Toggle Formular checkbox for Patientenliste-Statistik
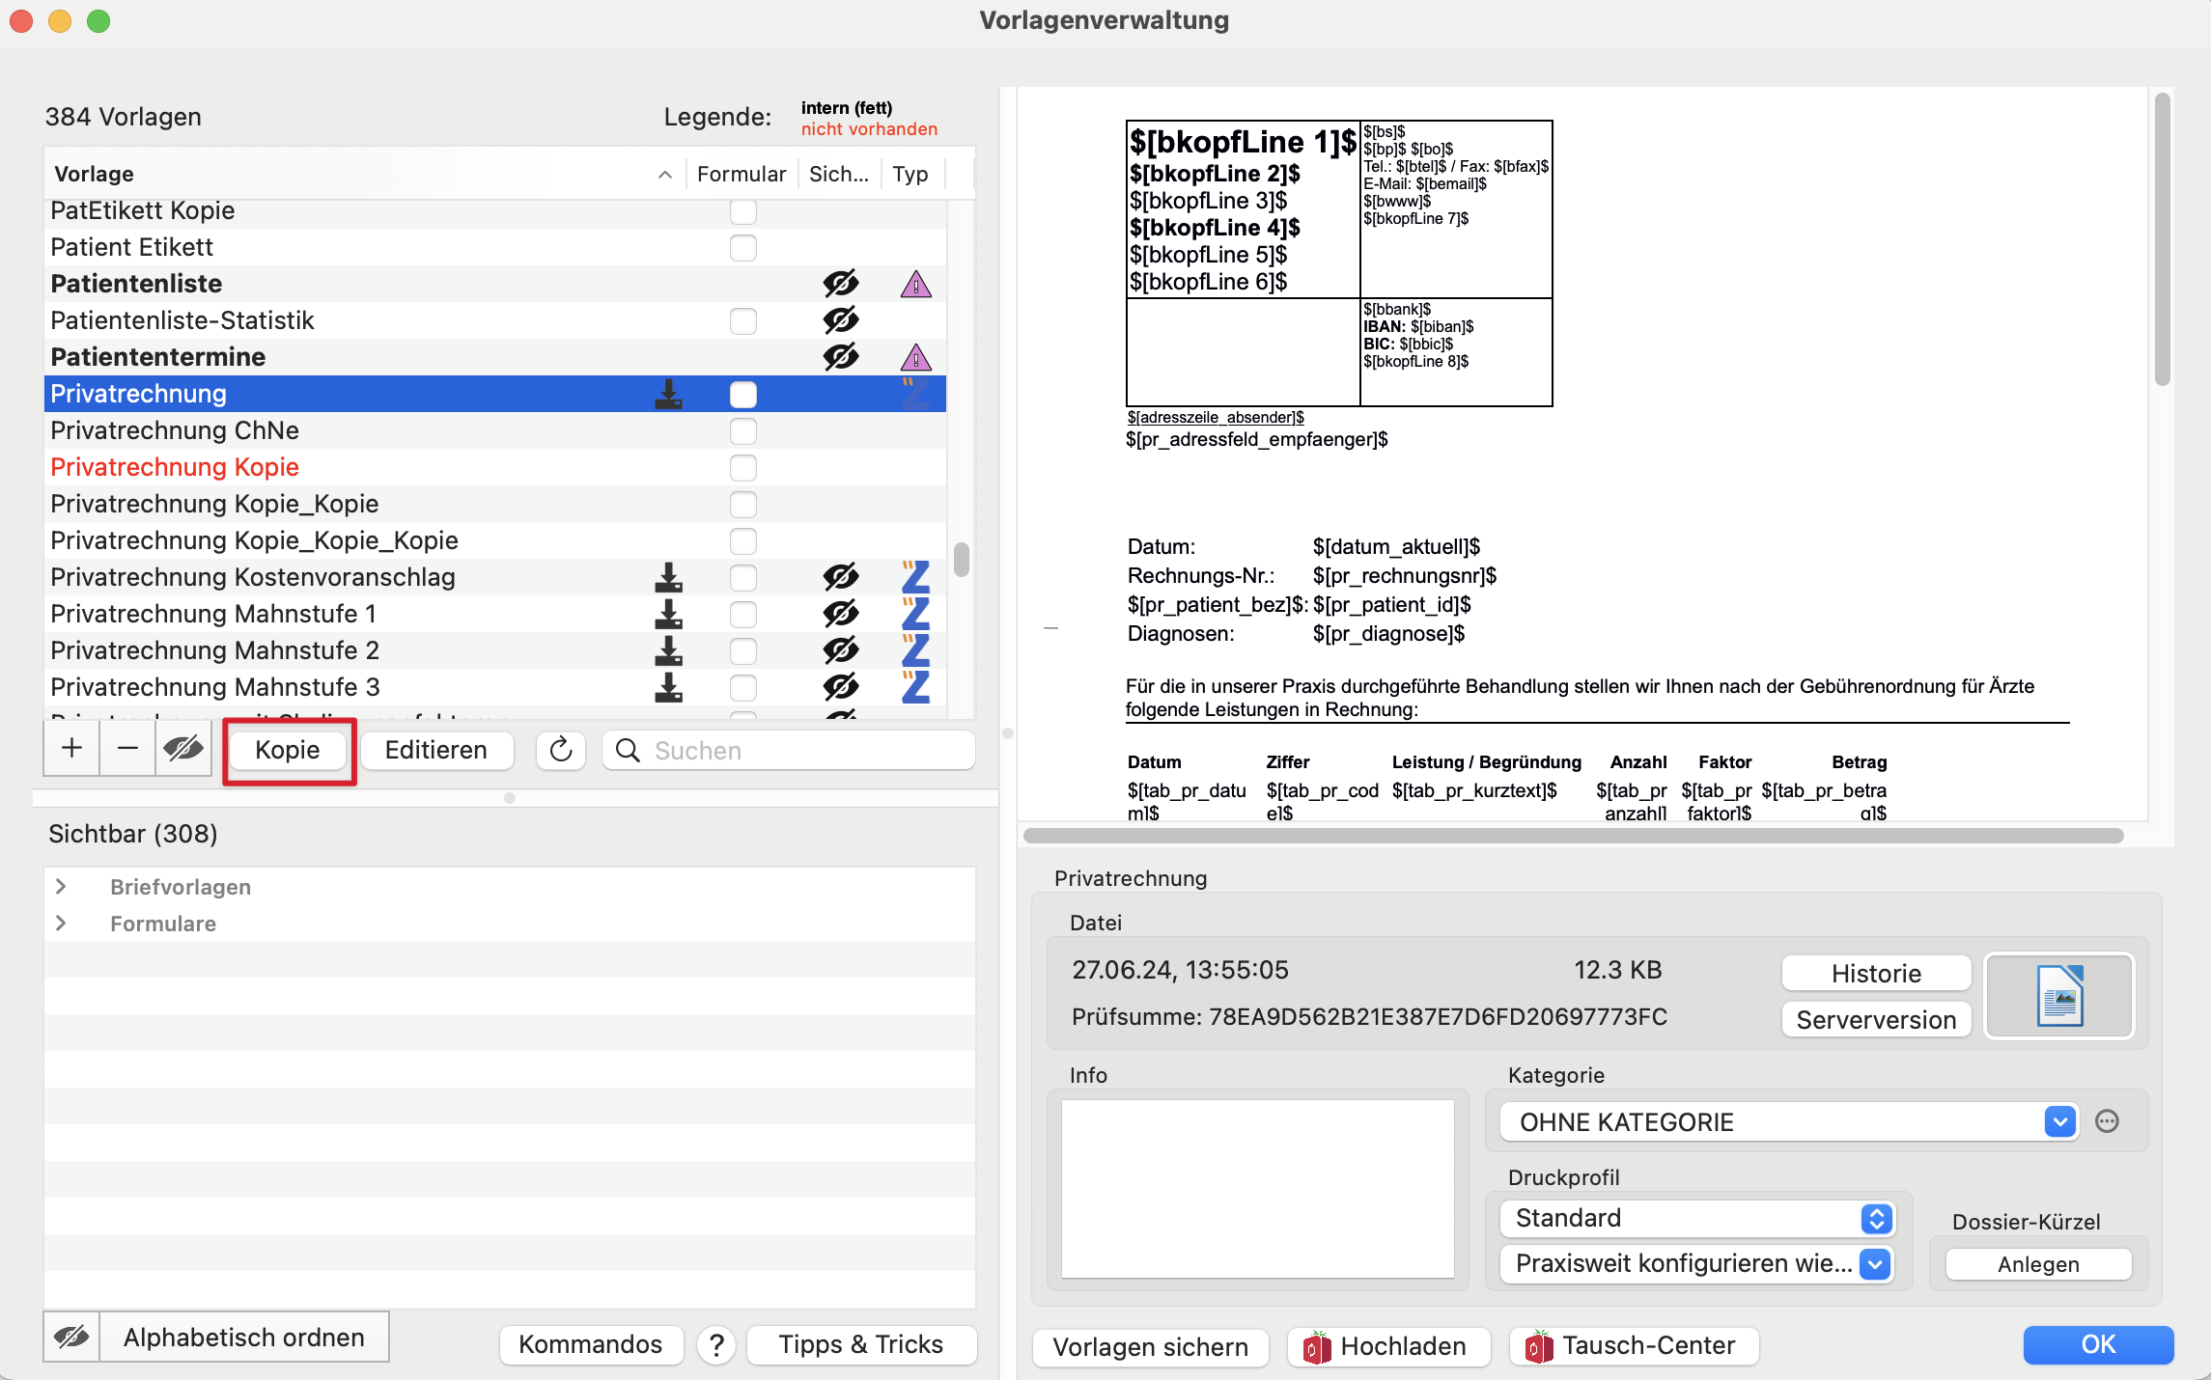The image size is (2211, 1380). (742, 320)
